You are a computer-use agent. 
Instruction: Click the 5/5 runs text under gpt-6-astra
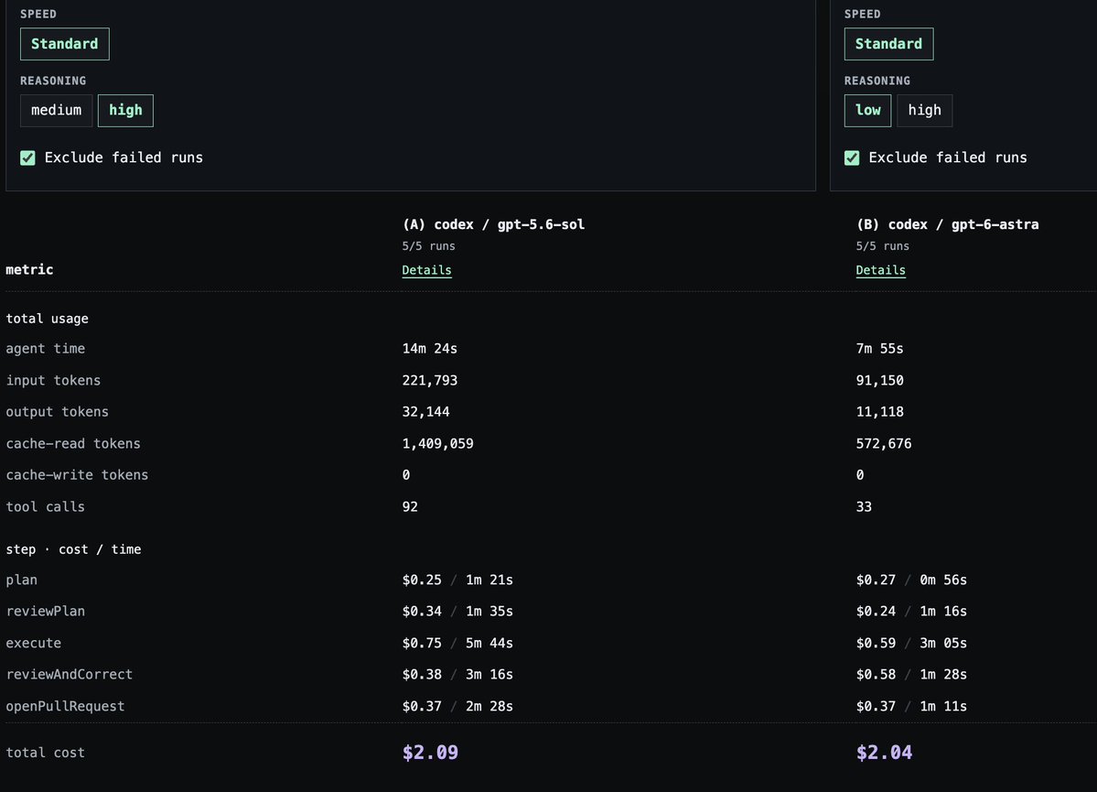[882, 246]
